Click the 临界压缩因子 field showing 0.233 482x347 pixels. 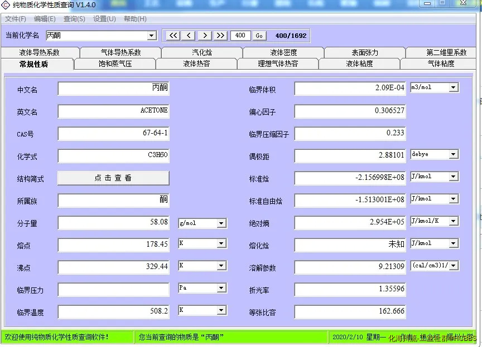(x=350, y=134)
